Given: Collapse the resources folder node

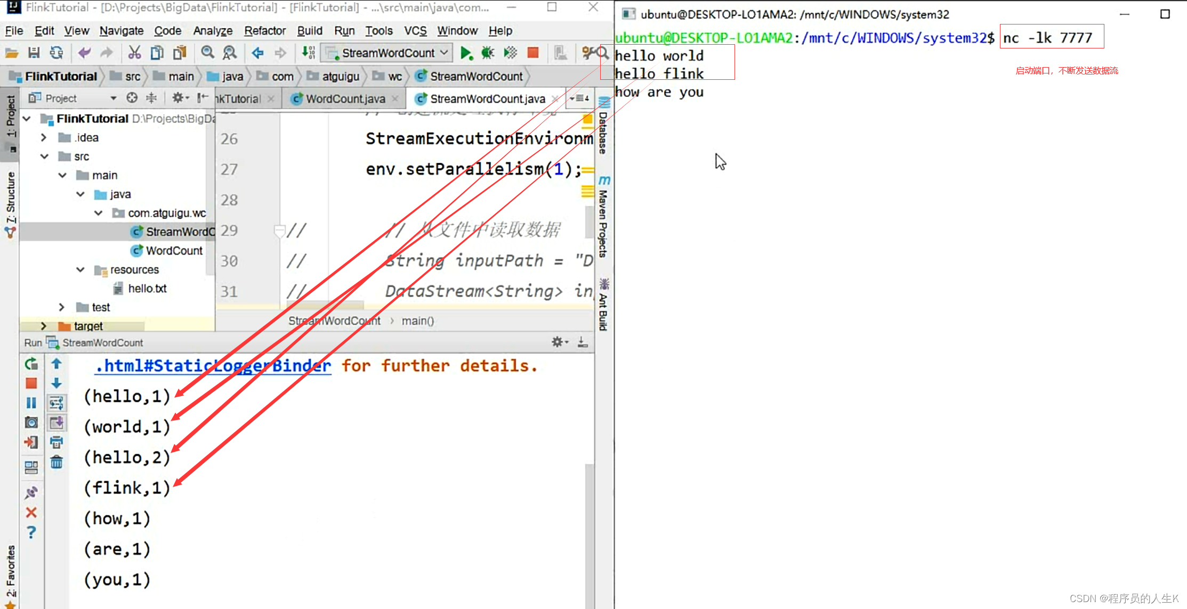Looking at the screenshot, I should (80, 269).
